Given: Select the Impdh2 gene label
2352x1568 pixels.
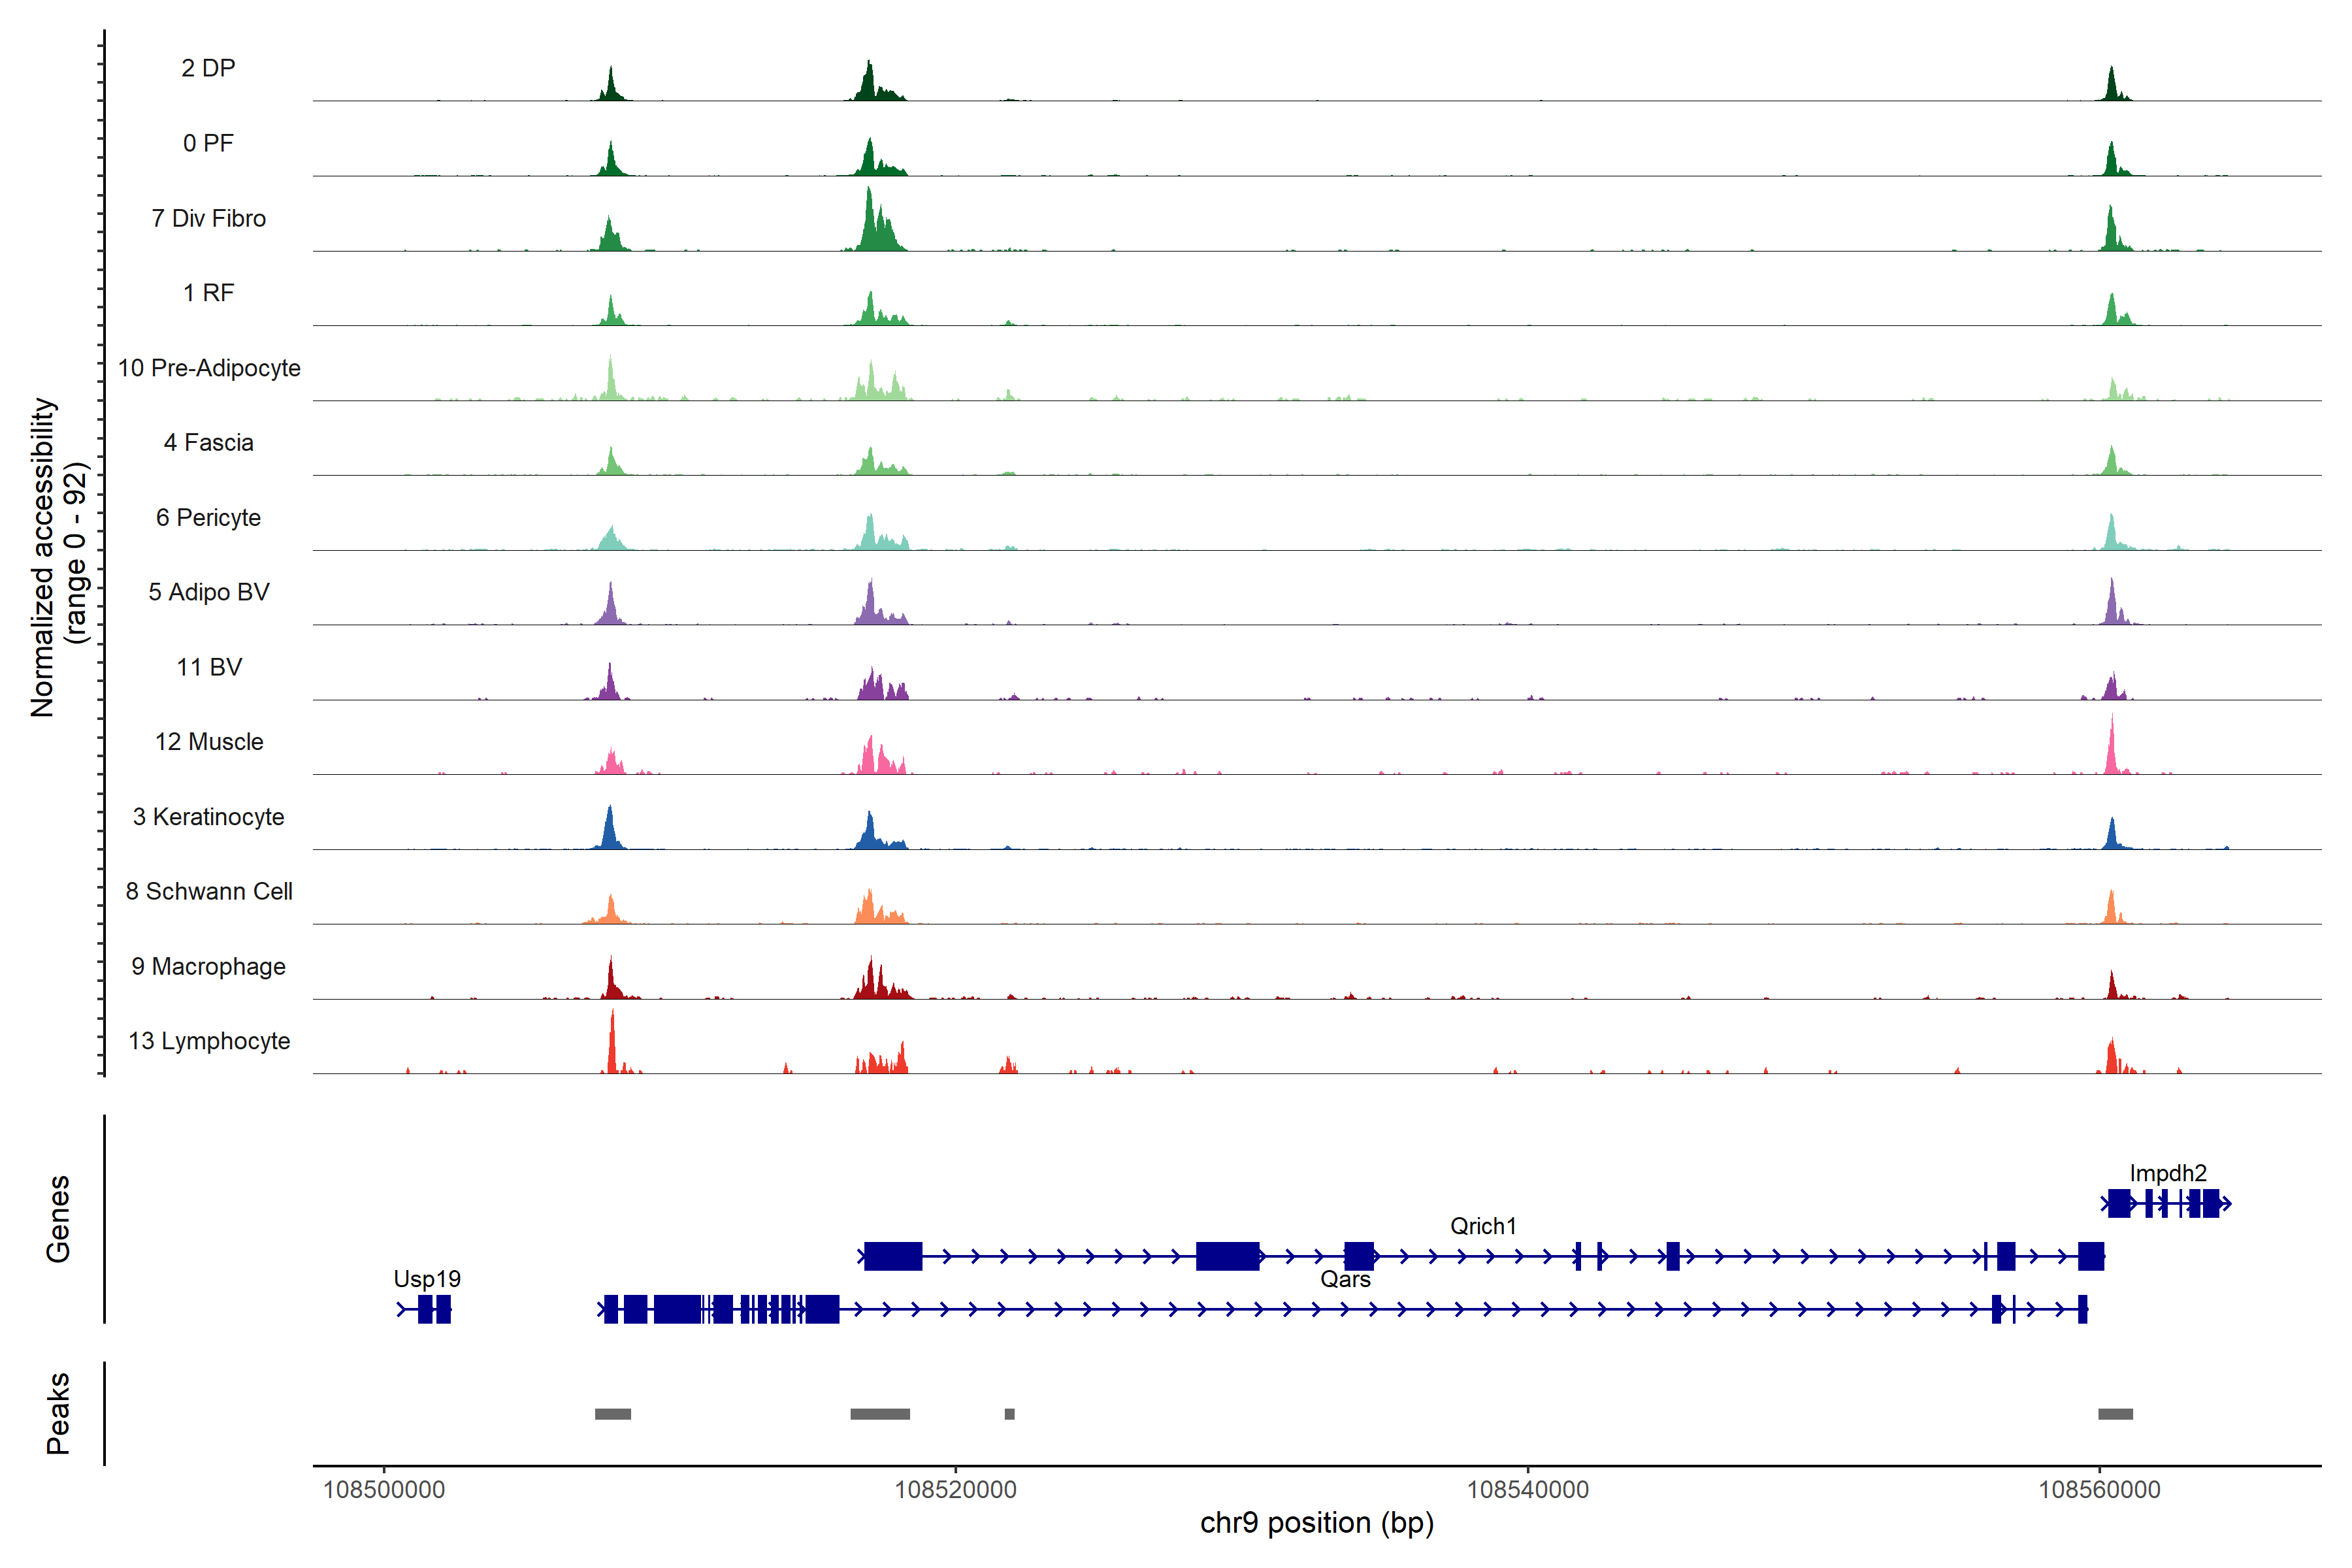Looking at the screenshot, I should [2168, 1173].
